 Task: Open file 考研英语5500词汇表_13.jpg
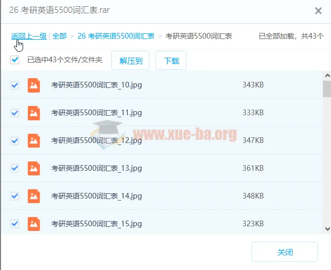coord(96,168)
